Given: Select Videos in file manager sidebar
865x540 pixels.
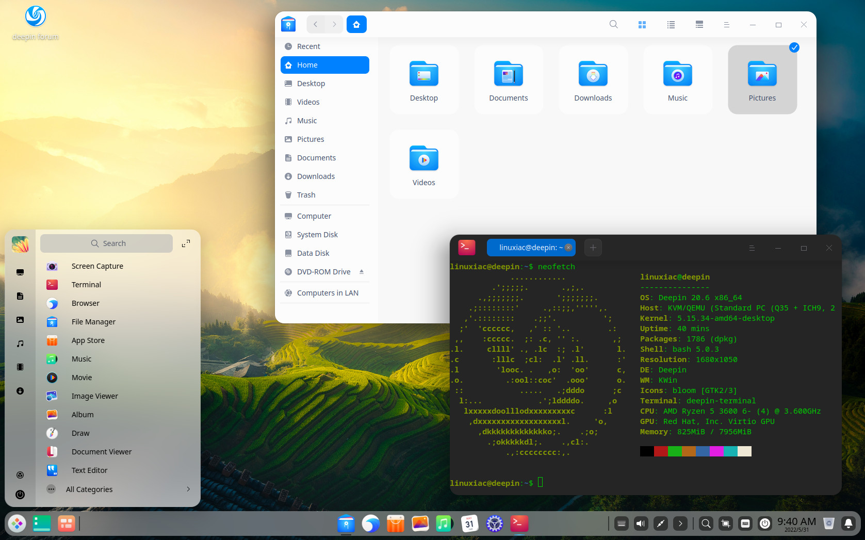Looking at the screenshot, I should [x=325, y=102].
